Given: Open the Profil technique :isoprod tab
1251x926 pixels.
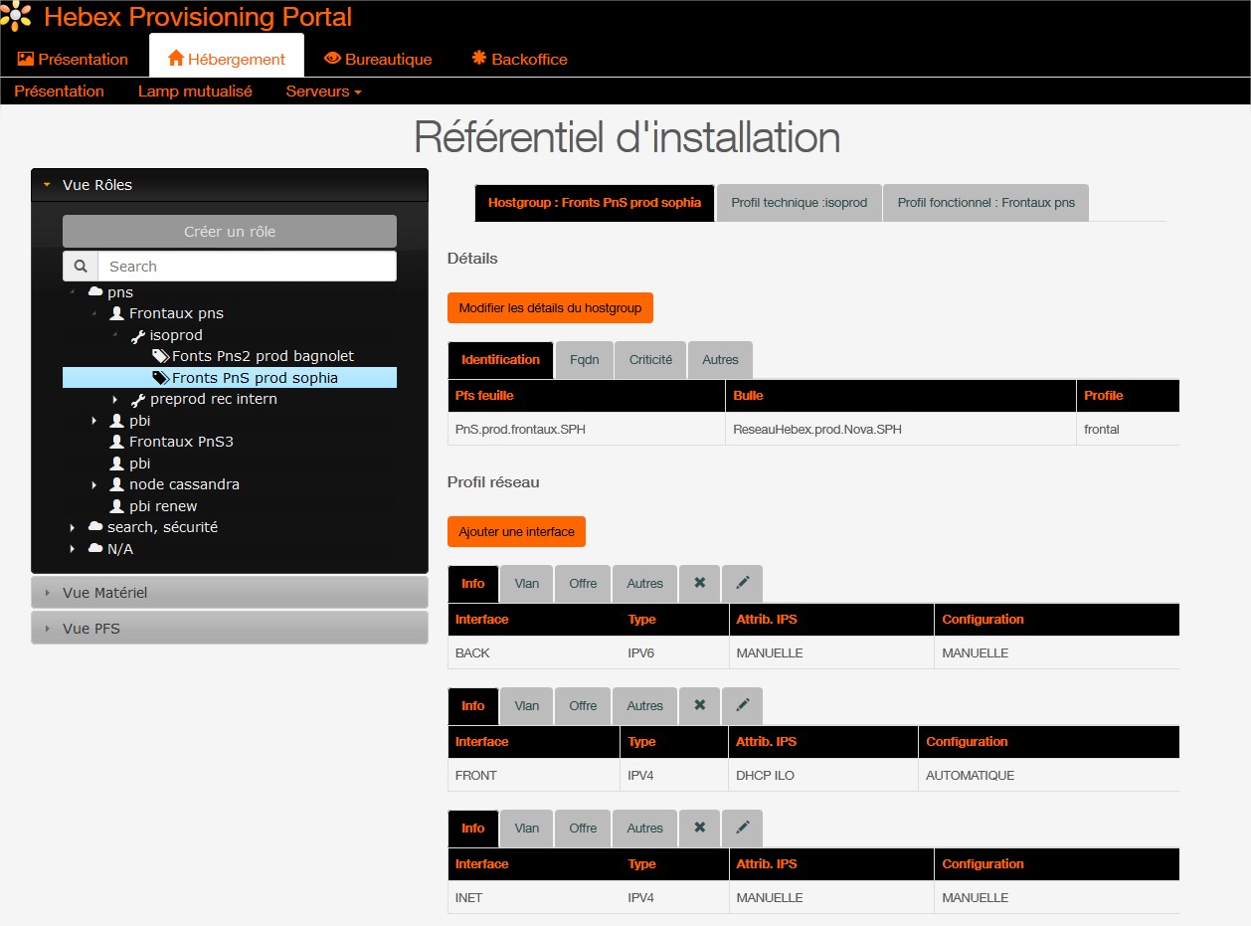Looking at the screenshot, I should (799, 203).
